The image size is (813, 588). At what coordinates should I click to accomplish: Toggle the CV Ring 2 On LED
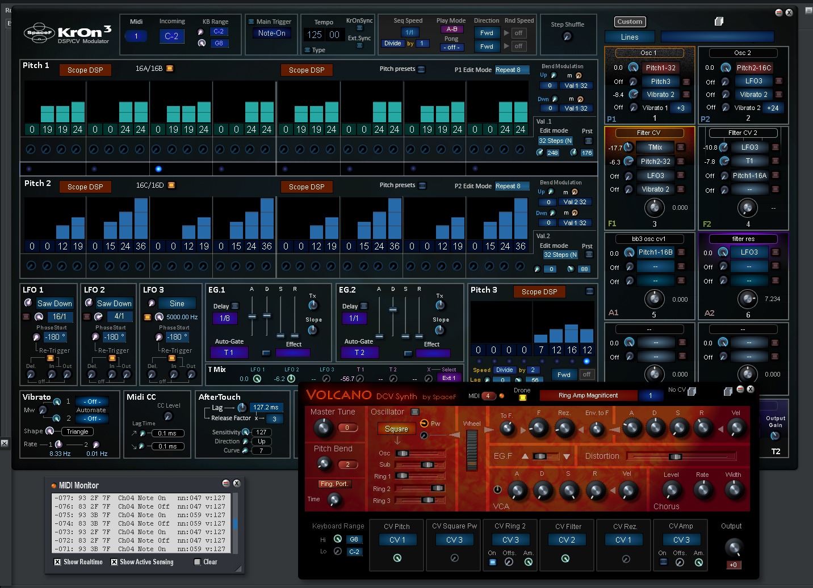(492, 562)
